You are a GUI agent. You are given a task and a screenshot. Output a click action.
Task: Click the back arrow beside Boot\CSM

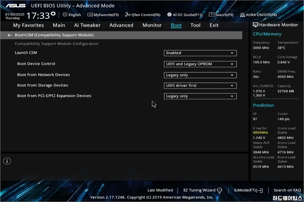[x=10, y=35]
